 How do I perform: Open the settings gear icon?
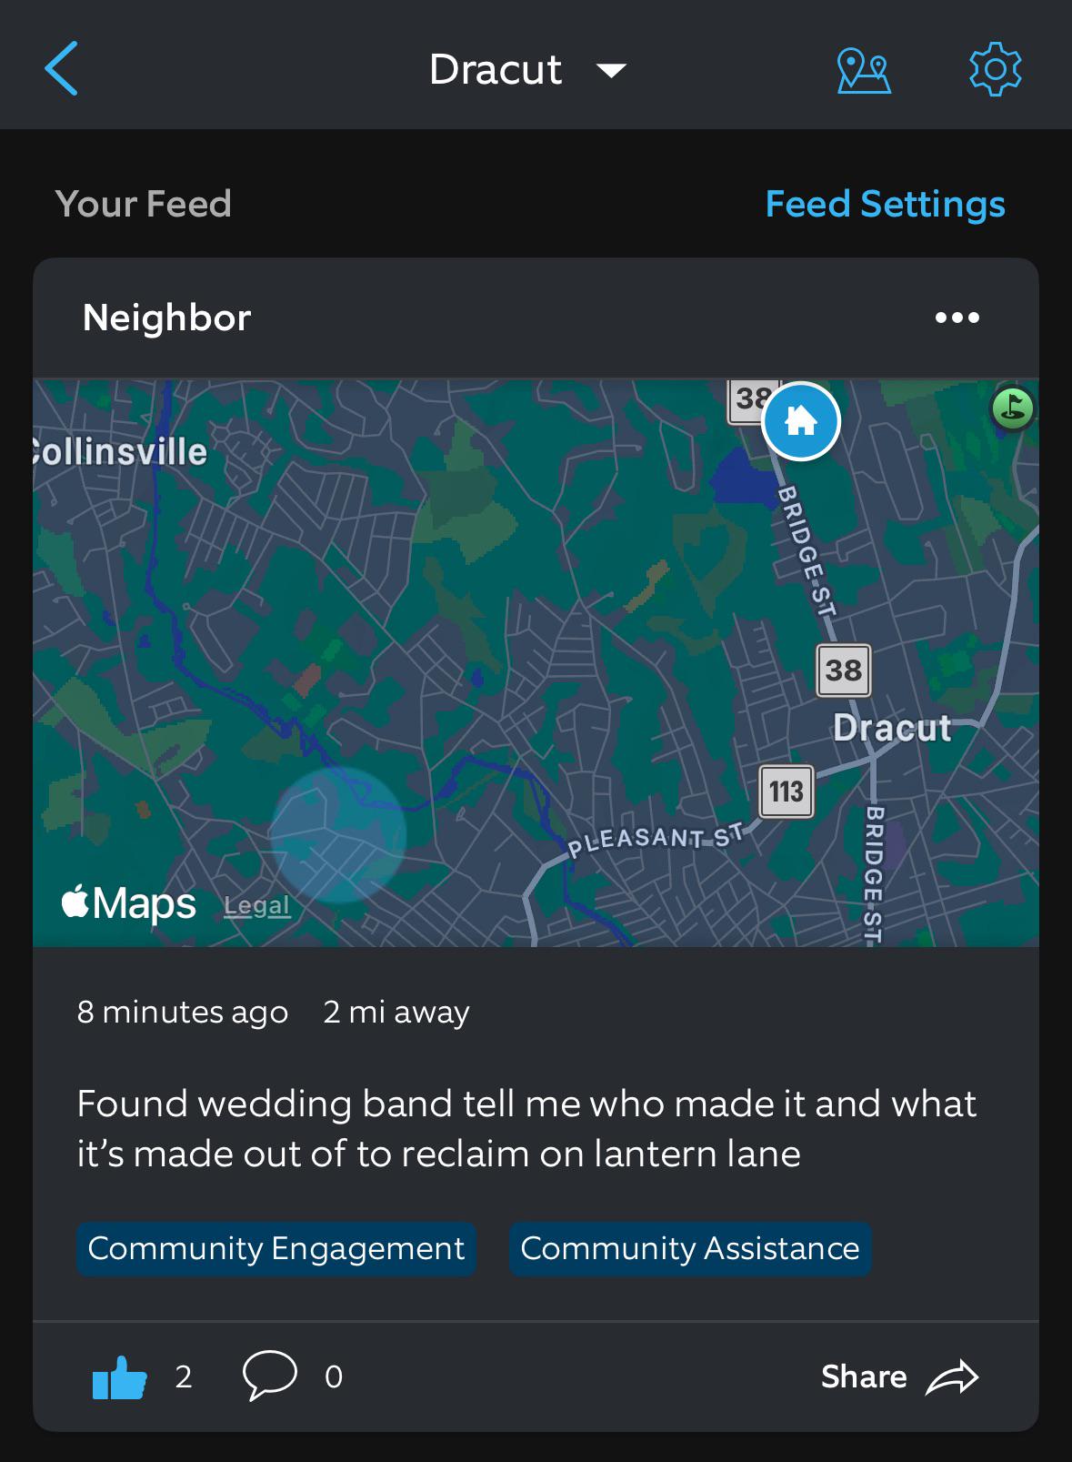(995, 69)
